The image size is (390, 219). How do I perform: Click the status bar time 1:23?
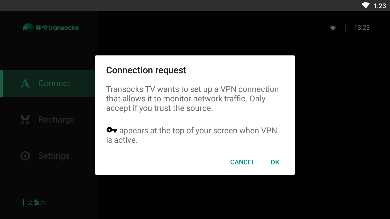click(x=379, y=6)
